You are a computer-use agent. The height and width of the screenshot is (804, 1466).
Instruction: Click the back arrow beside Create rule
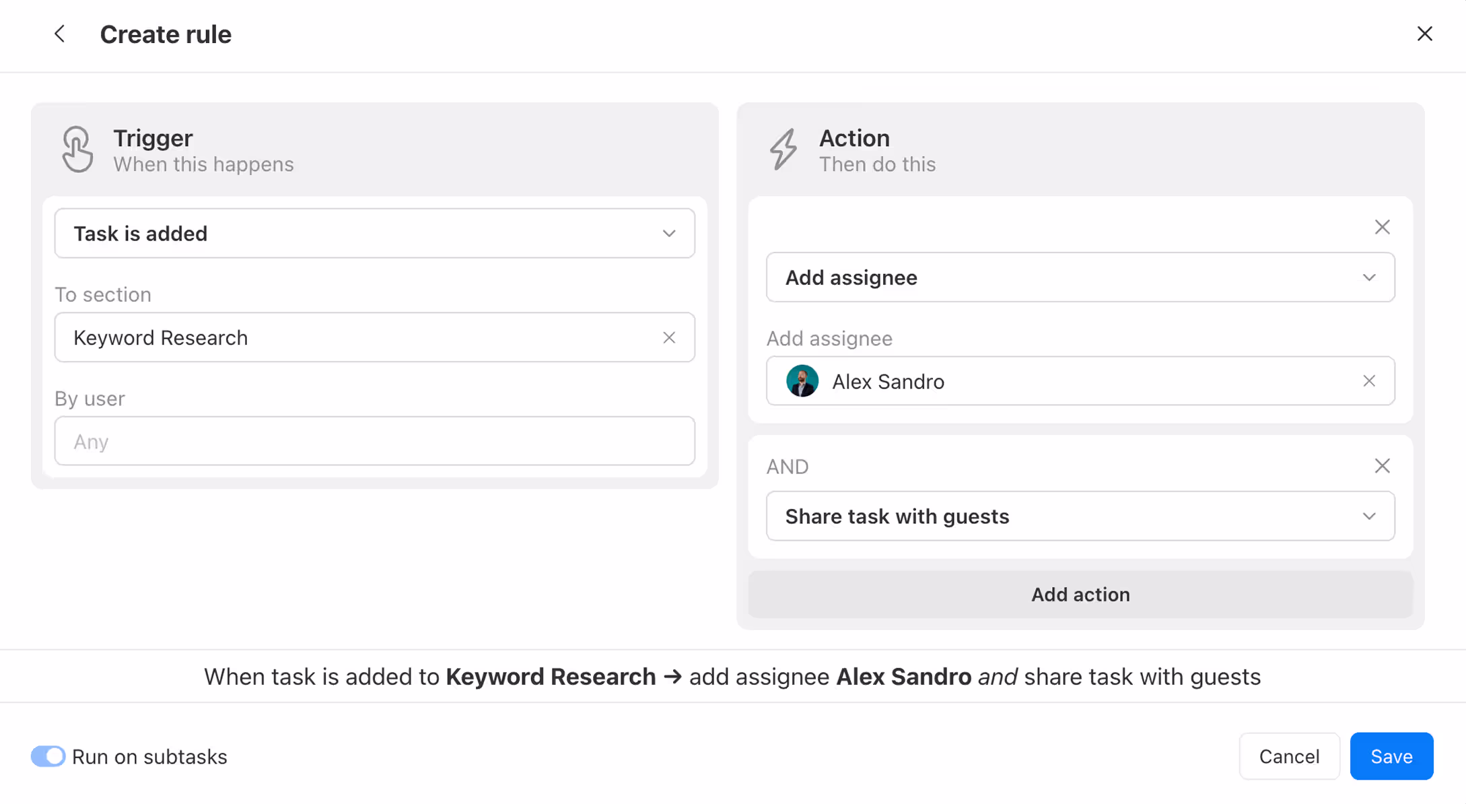pyautogui.click(x=60, y=34)
